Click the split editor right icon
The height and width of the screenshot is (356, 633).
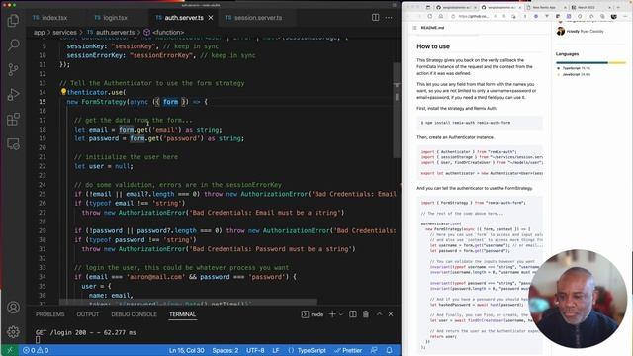coord(376,18)
